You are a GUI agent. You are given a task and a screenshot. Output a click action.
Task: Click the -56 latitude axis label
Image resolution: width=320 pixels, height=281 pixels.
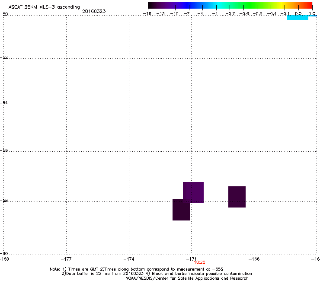(x=4, y=150)
